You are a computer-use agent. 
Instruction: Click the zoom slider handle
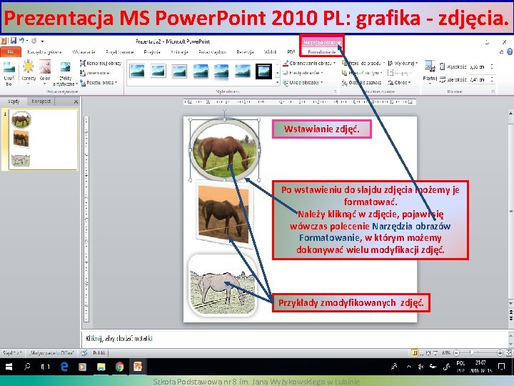coord(471,353)
